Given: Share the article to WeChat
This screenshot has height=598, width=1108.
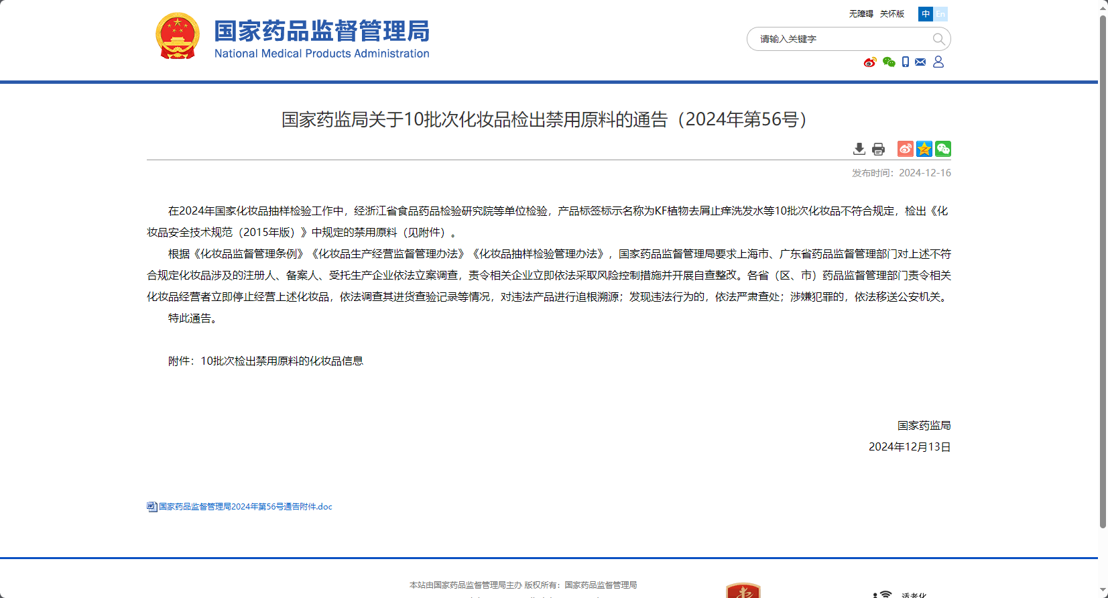Looking at the screenshot, I should coord(943,149).
